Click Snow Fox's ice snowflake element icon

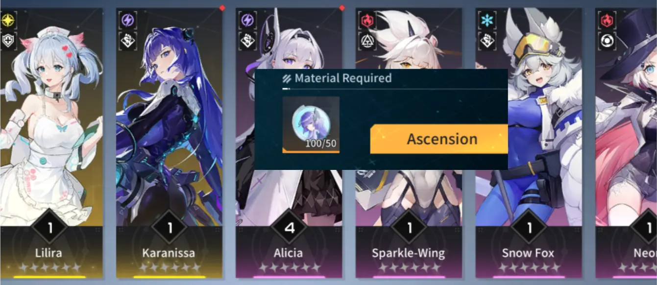pyautogui.click(x=487, y=21)
